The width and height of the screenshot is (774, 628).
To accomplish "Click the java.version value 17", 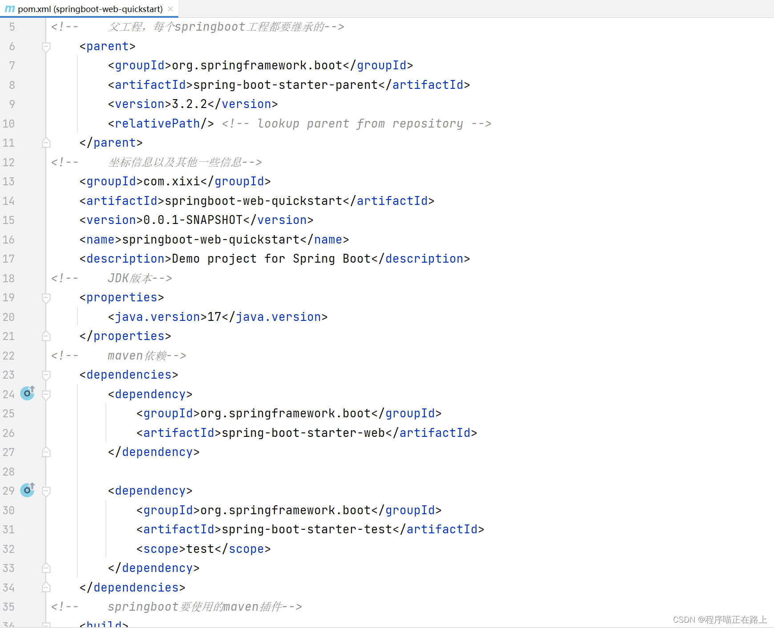I will [214, 317].
